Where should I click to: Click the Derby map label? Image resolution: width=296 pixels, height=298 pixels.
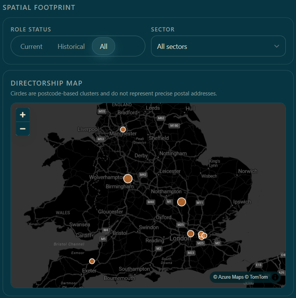click(141, 156)
